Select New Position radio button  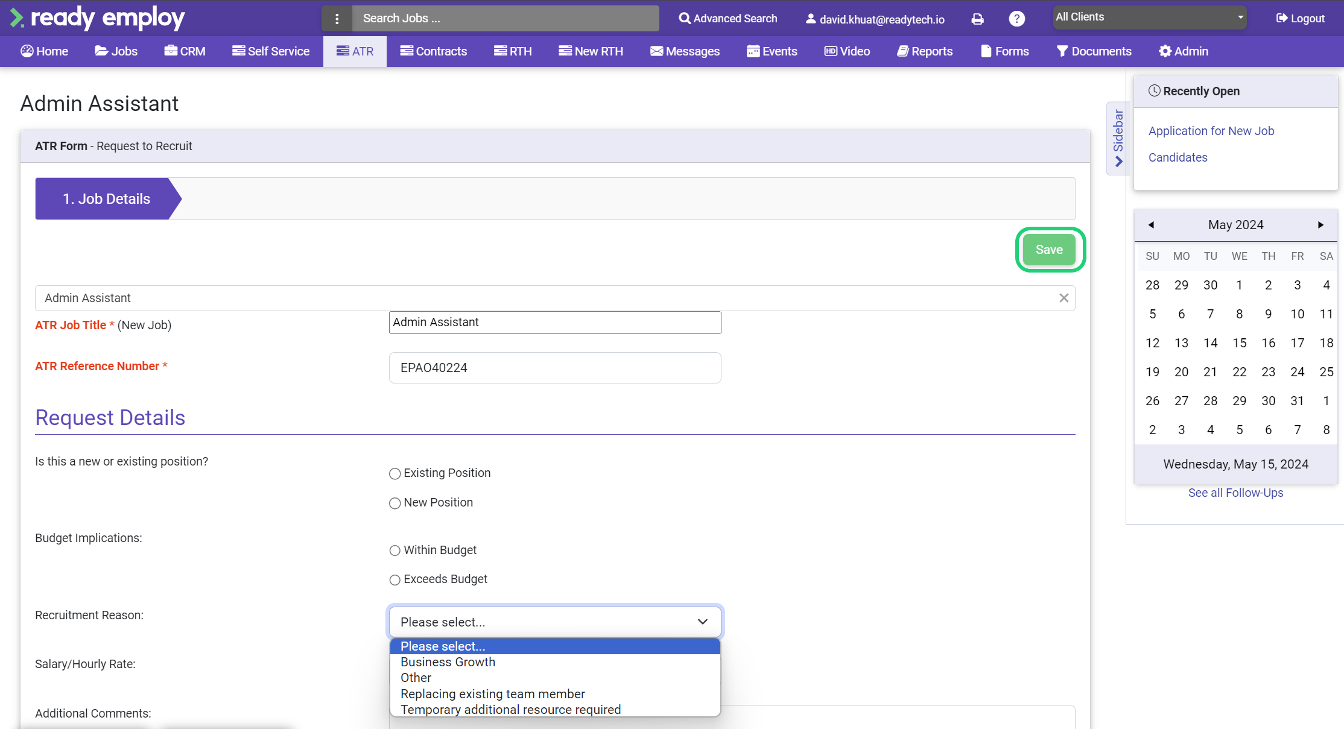coord(395,503)
